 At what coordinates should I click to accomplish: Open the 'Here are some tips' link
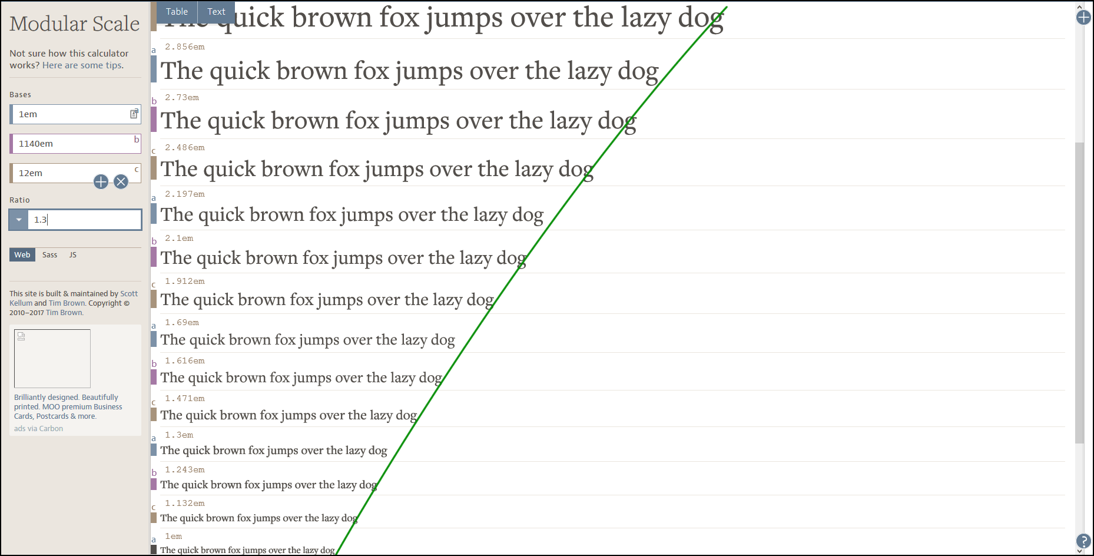(82, 65)
